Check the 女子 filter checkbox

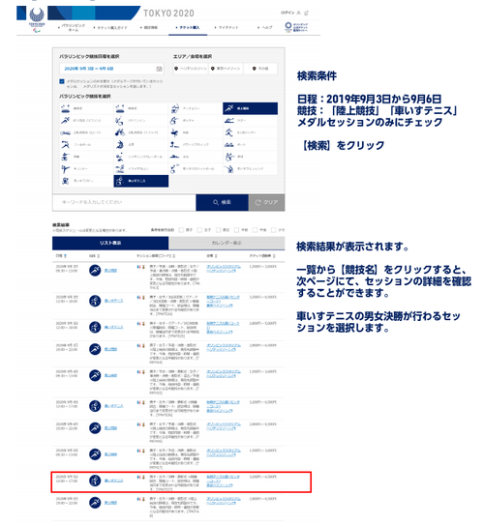click(199, 230)
